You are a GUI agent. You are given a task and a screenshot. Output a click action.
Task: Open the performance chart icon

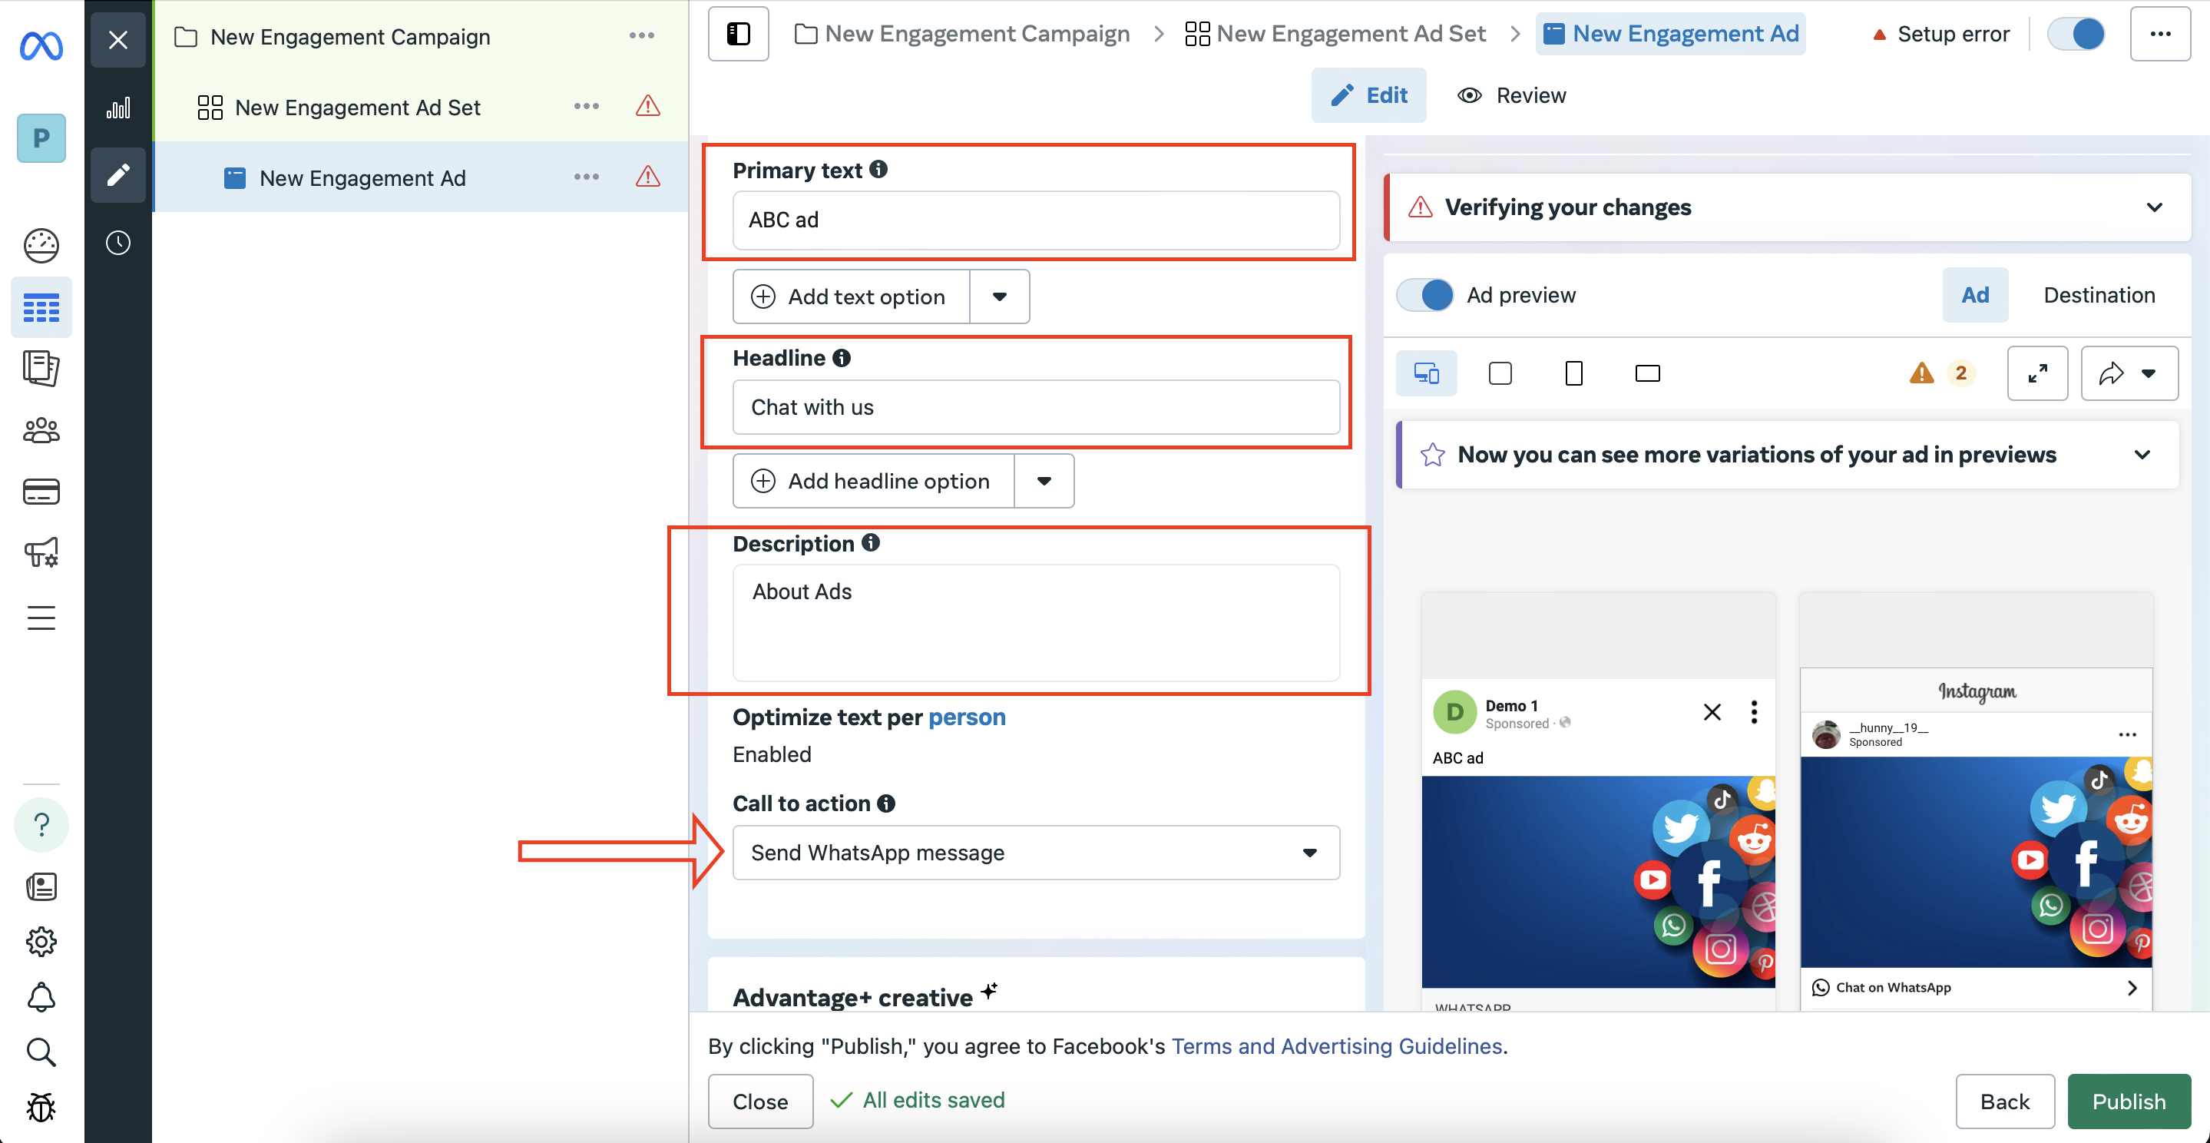pyautogui.click(x=118, y=108)
